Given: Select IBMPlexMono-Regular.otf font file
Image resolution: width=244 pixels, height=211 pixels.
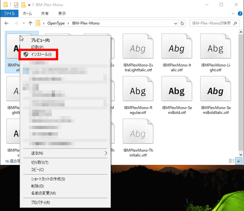Looking at the screenshot, I should click(138, 95).
